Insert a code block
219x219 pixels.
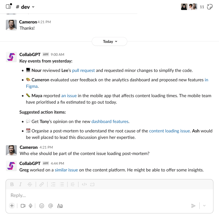[x=92, y=184]
